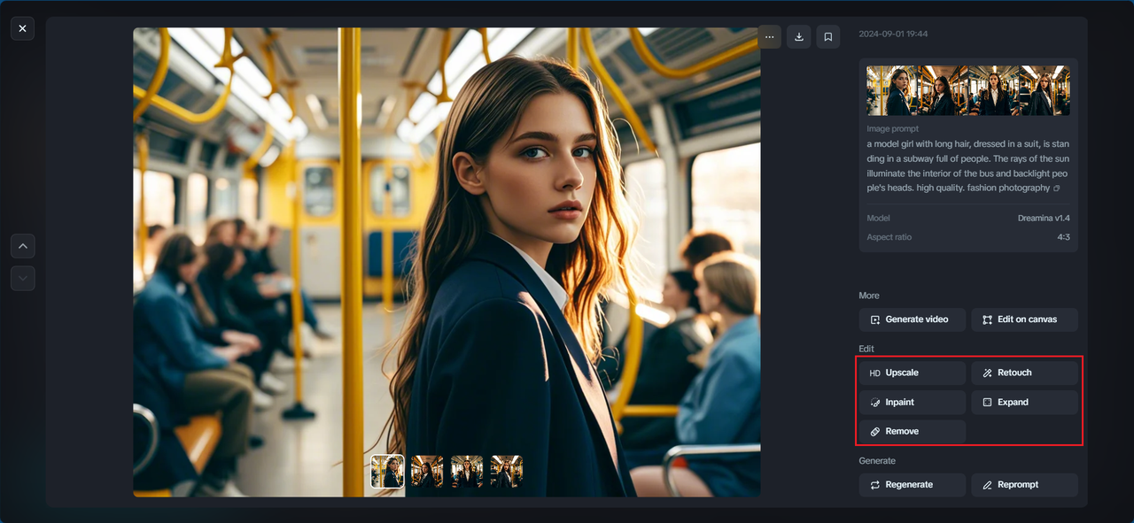This screenshot has width=1134, height=523.
Task: Expand the image with Expand
Action: (1025, 403)
